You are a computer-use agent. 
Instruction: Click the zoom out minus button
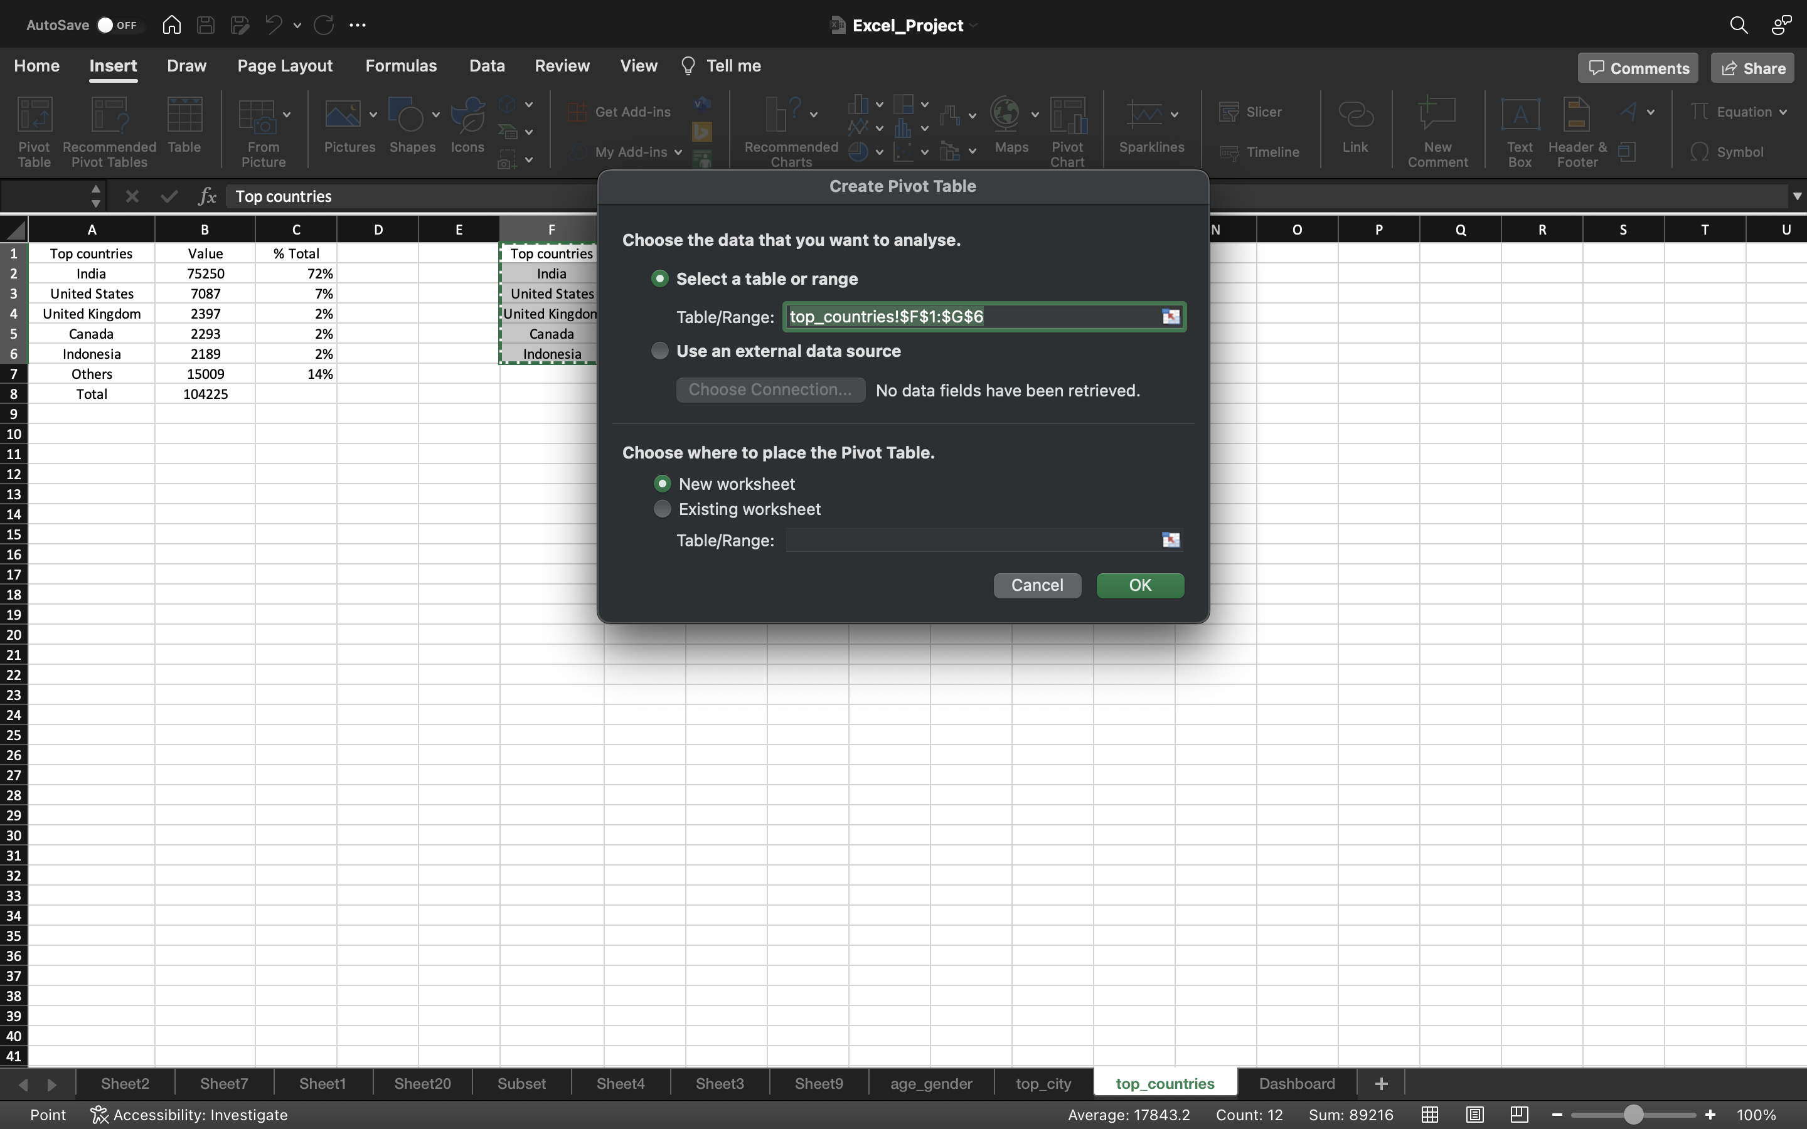tap(1557, 1115)
